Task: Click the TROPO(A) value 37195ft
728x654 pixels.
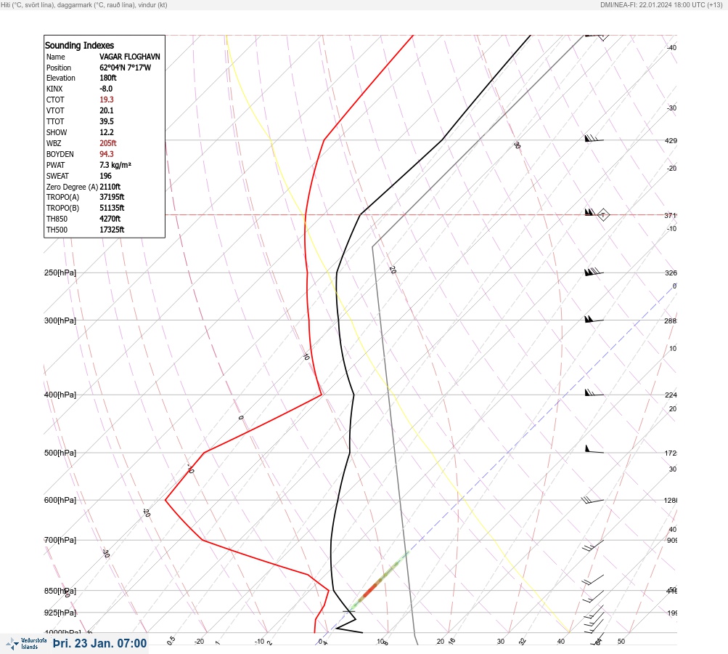Action: (112, 197)
